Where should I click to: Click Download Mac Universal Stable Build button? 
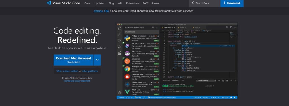click(73, 60)
